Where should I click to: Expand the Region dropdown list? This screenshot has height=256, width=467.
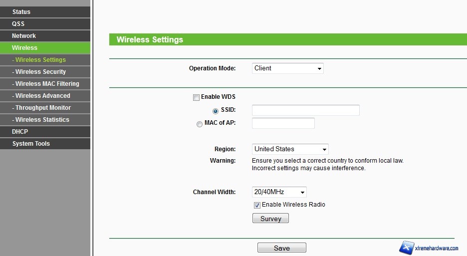(x=290, y=149)
